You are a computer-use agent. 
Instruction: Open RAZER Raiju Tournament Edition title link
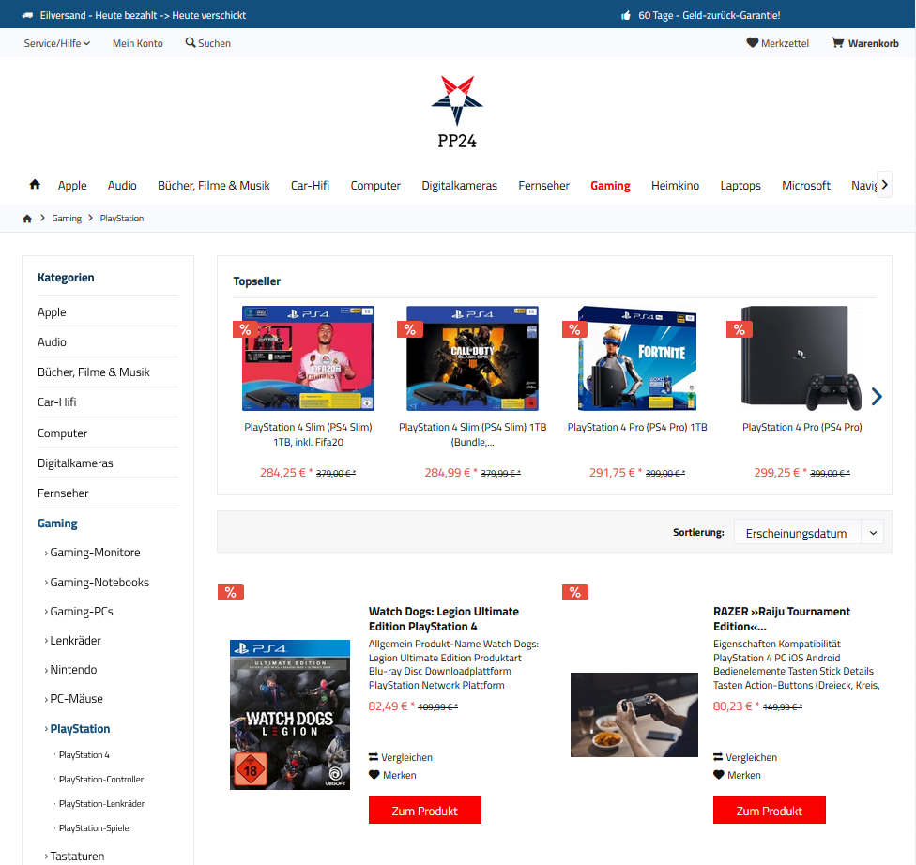pos(782,618)
